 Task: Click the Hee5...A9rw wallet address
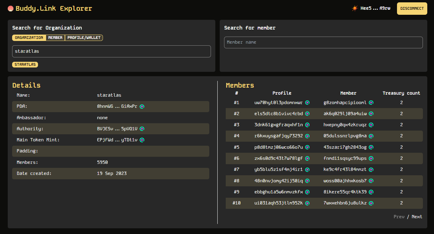point(376,8)
